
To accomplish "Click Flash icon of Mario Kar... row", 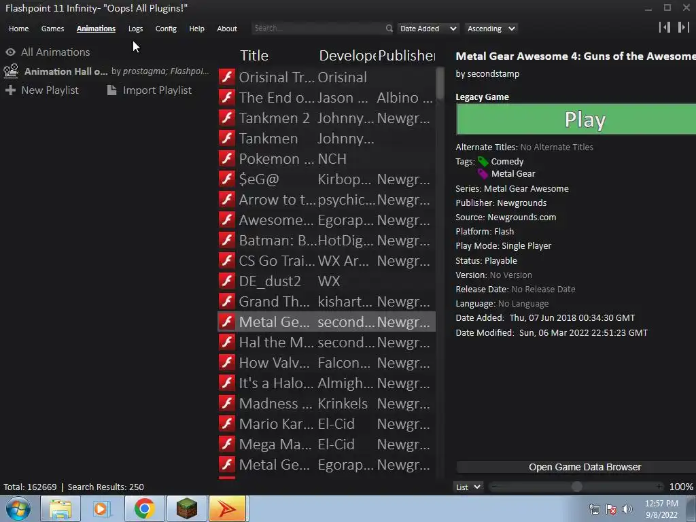I will click(227, 424).
